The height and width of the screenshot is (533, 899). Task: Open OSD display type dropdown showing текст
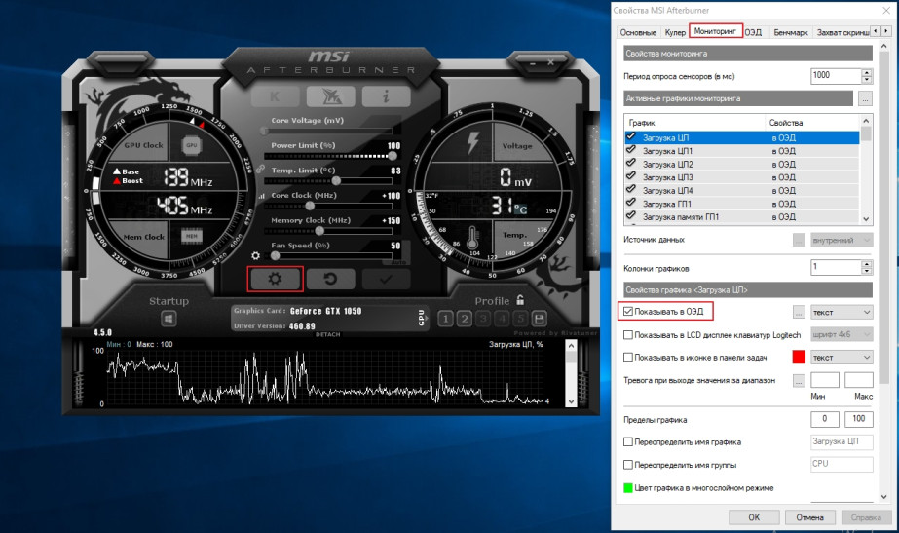(842, 312)
